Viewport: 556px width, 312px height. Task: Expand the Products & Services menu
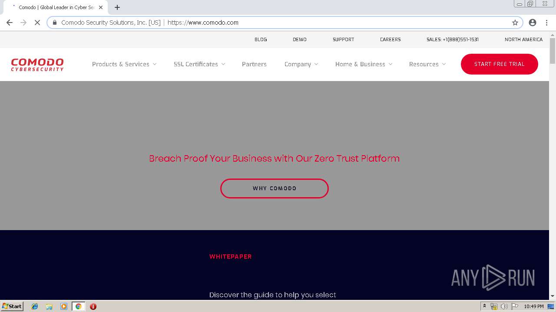[124, 64]
